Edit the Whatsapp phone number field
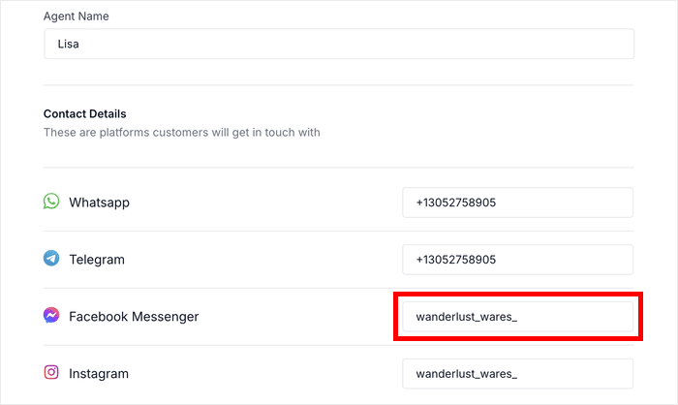The height and width of the screenshot is (405, 678). tap(517, 202)
